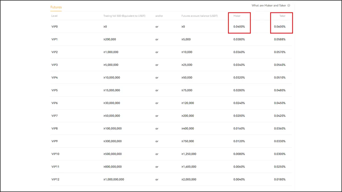Select the VIP2 level cell
342x192 pixels.
tap(54, 52)
